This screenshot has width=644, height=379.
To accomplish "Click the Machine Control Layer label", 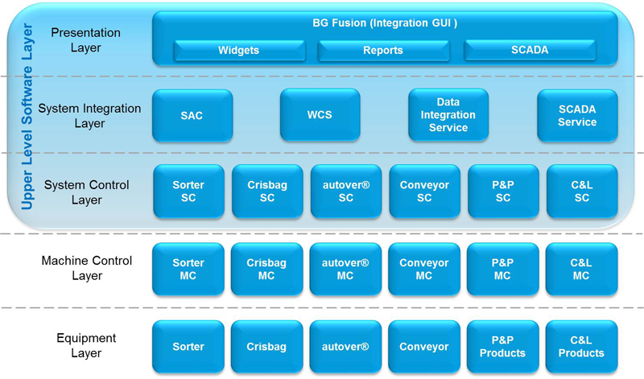I will pos(87,268).
